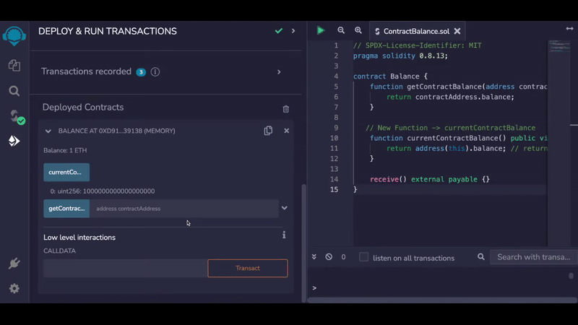Collapse the BALANCE AT 0XD91 contract instance

(x=48, y=131)
